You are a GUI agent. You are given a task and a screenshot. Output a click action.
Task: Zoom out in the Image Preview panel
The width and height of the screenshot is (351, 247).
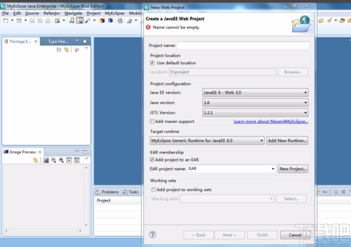tap(53, 160)
